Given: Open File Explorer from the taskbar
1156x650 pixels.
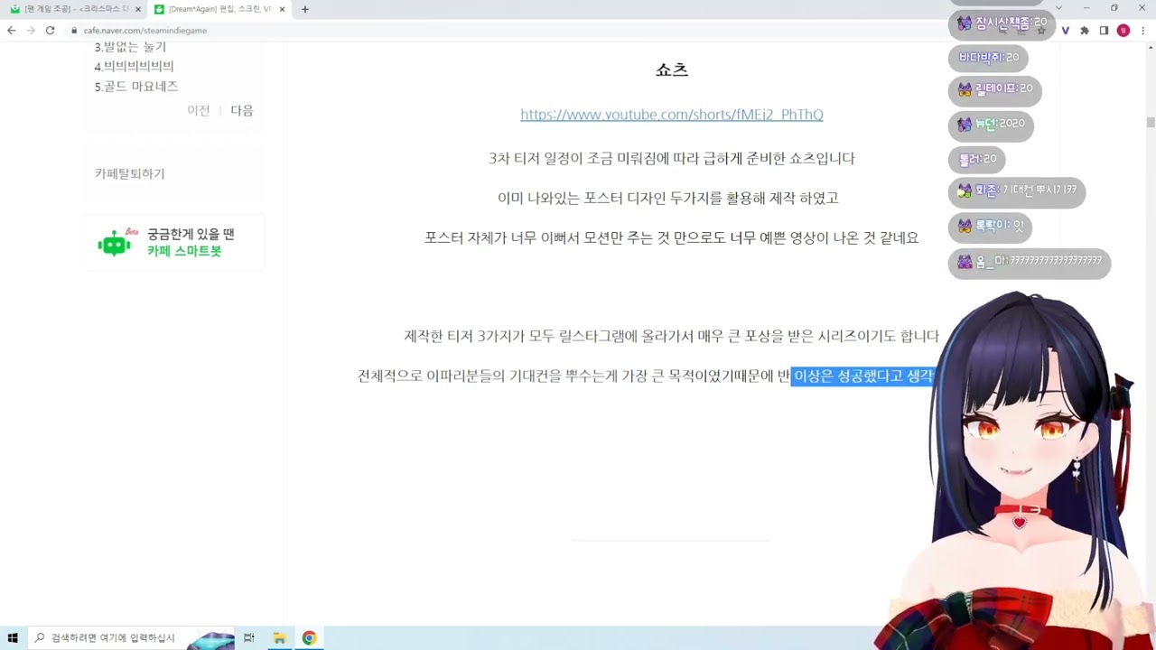Looking at the screenshot, I should [280, 637].
